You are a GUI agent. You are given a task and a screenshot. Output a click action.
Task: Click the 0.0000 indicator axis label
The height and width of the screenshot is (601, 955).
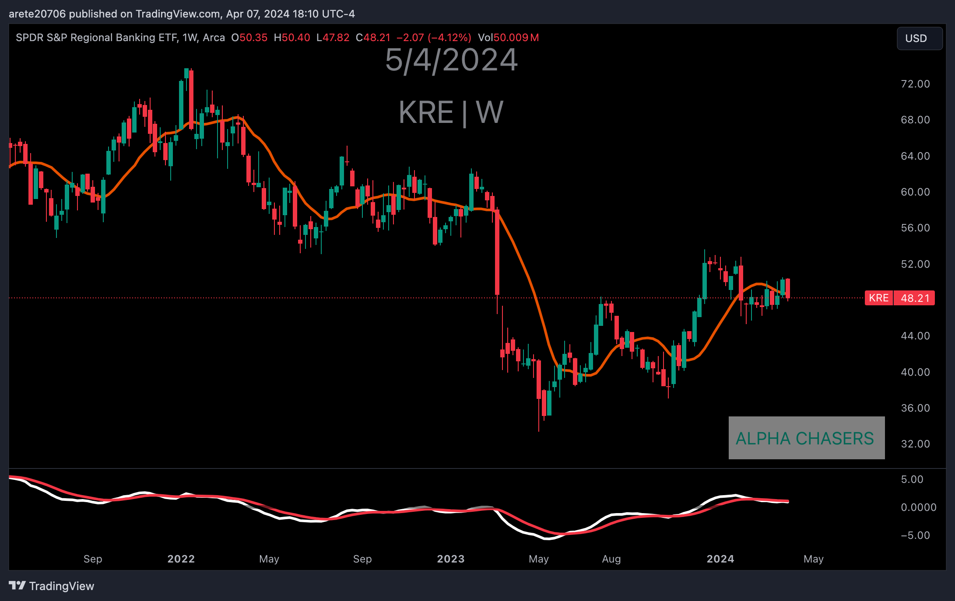click(918, 507)
